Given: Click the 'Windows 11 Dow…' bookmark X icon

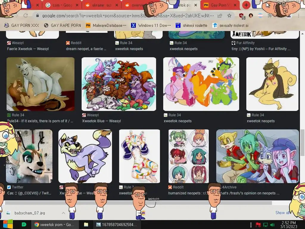Looking at the screenshot, I should (x=133, y=25).
